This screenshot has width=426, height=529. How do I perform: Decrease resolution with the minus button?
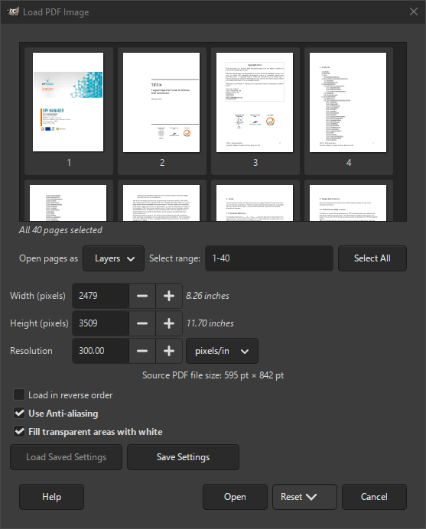142,351
